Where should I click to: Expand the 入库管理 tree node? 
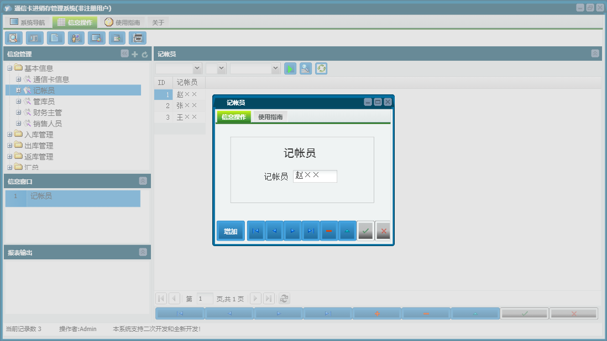[x=9, y=134]
